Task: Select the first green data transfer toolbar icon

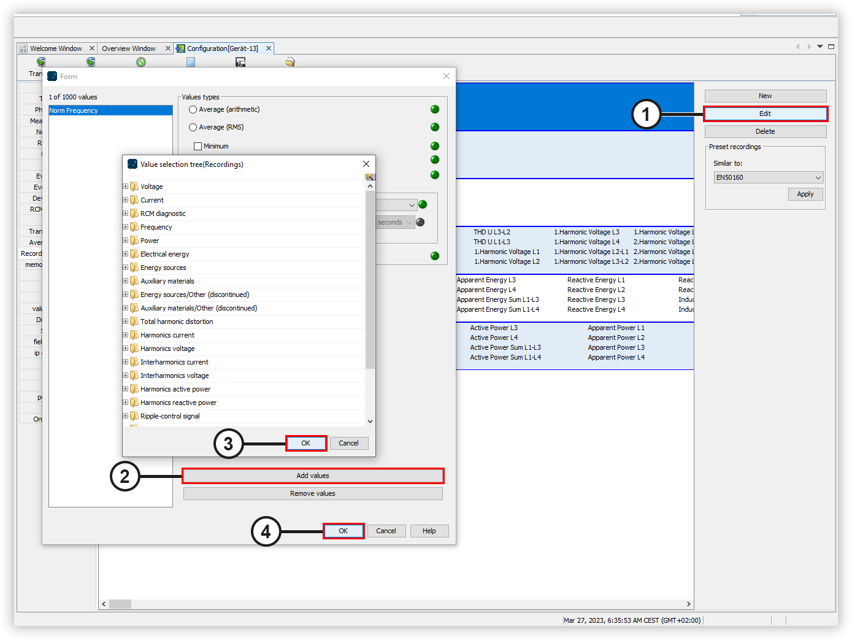Action: 41,61
